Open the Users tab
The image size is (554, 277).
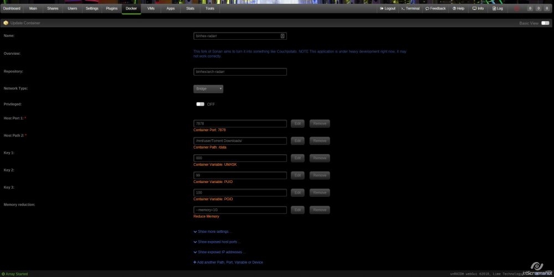pyautogui.click(x=73, y=8)
